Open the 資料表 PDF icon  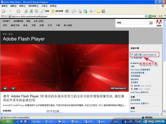pos(132,86)
